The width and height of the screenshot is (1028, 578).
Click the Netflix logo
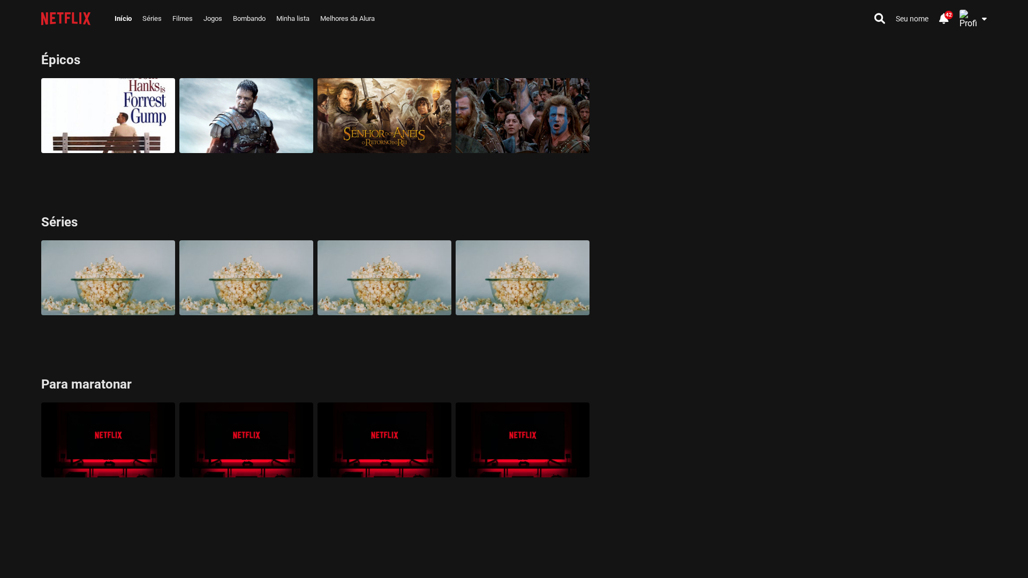pos(66,18)
